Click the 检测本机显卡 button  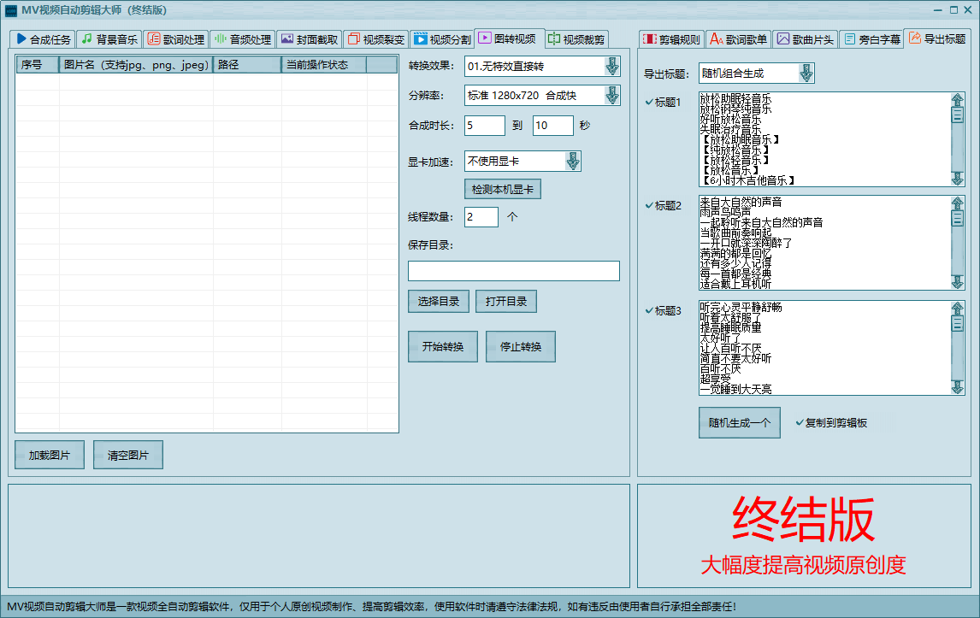pos(503,190)
